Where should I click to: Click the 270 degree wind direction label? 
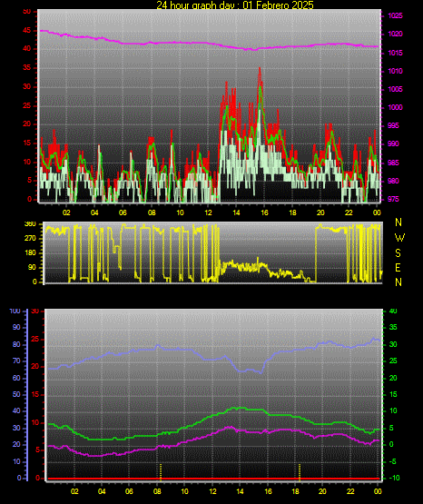coord(30,239)
